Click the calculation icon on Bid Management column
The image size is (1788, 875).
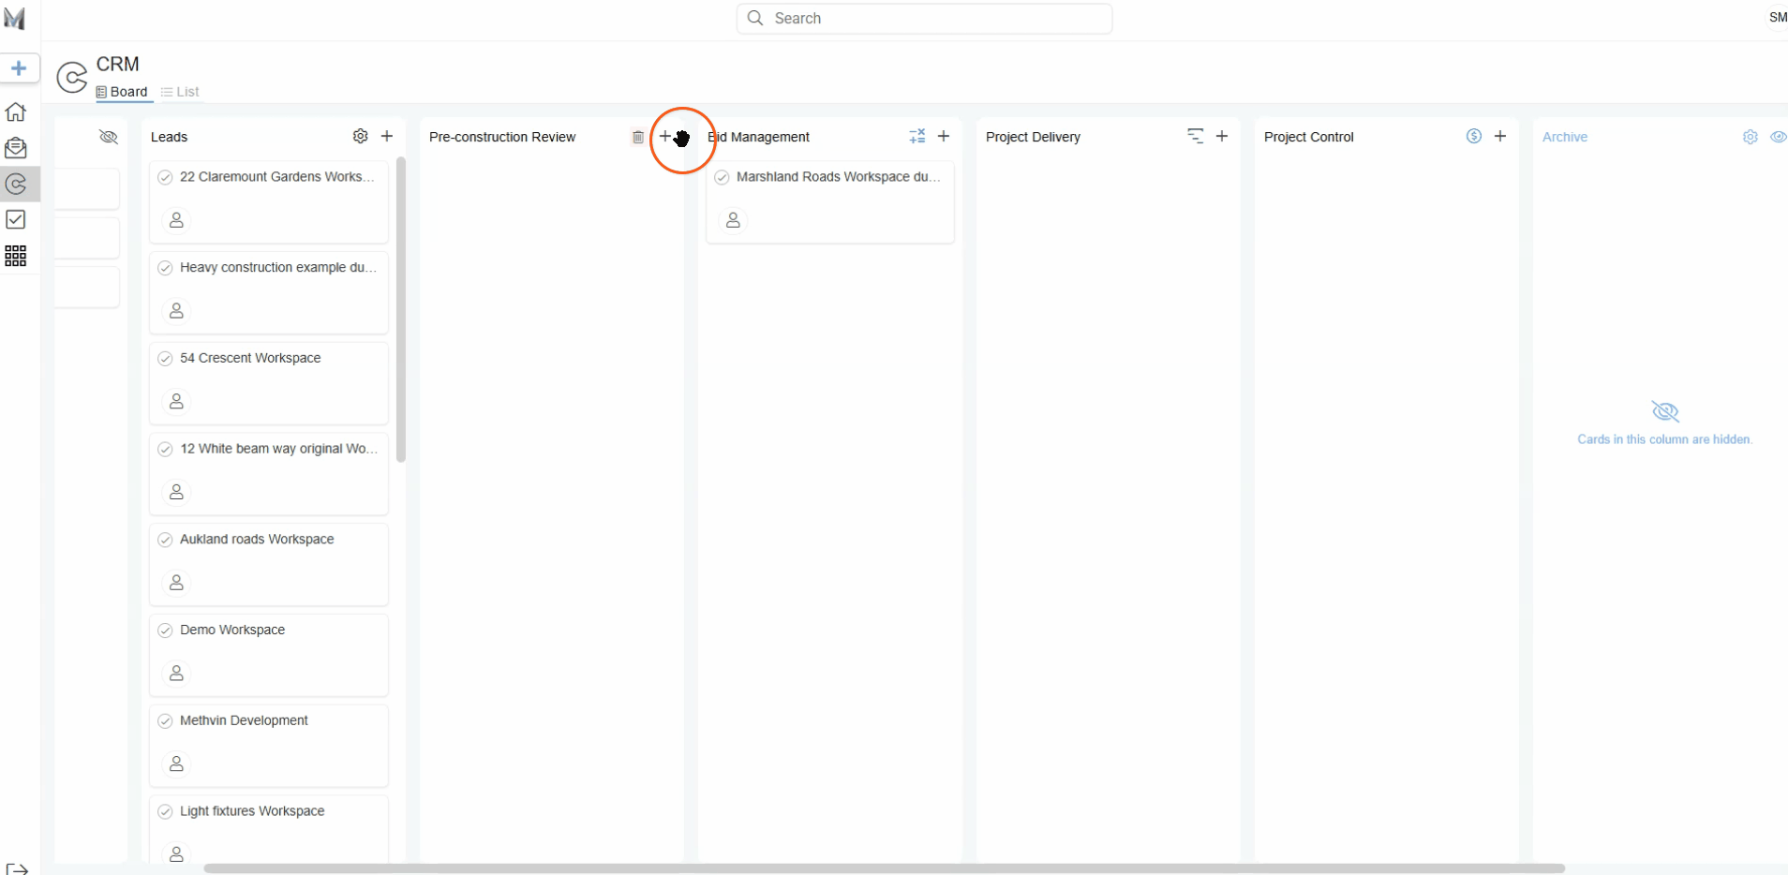click(x=916, y=136)
